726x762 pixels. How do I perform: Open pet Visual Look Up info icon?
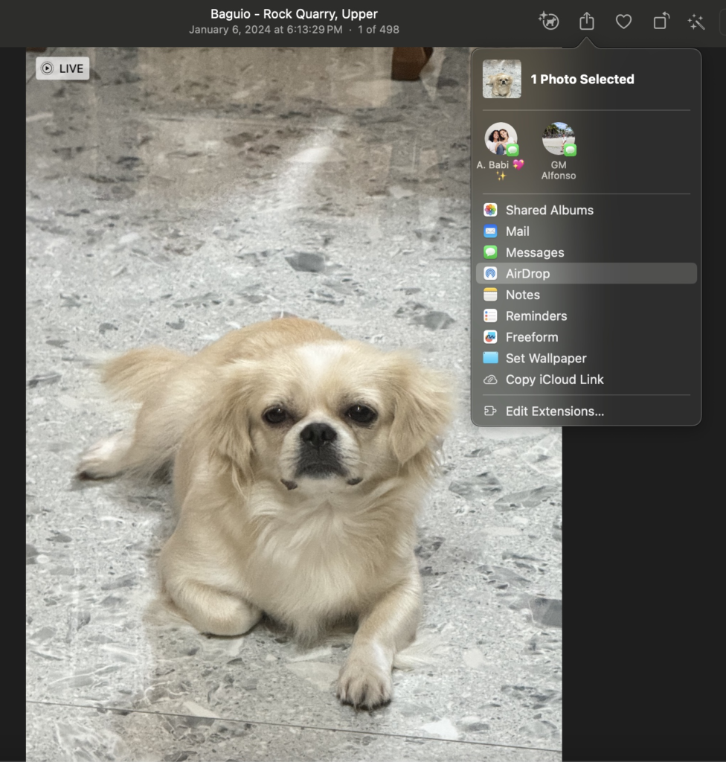tap(549, 22)
